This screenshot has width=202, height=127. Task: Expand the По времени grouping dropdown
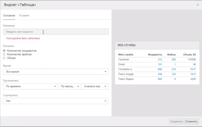(30, 86)
